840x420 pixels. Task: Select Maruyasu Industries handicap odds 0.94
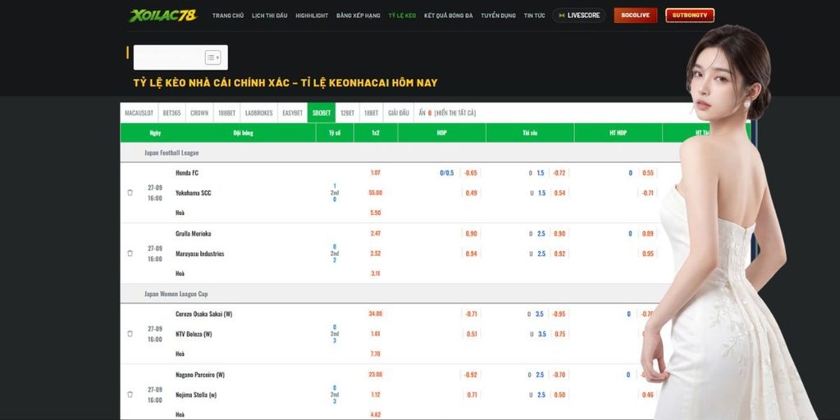point(472,253)
